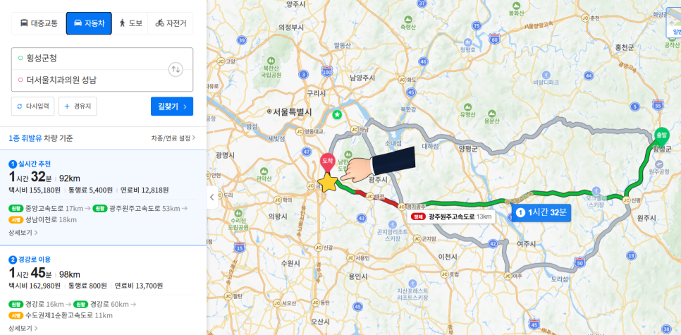Click the yellow star marker on map
This screenshot has height=335, width=681.
tap(328, 182)
